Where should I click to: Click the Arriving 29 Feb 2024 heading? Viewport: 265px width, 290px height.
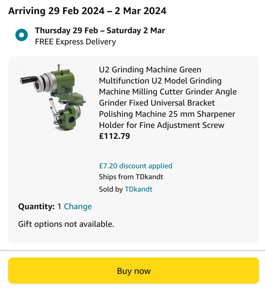87,11
